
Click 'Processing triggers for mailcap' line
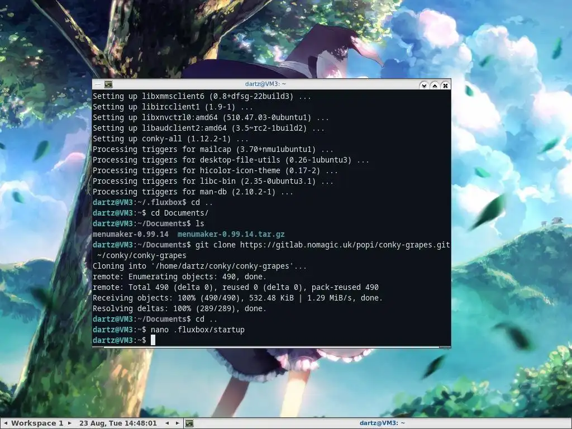(213, 150)
